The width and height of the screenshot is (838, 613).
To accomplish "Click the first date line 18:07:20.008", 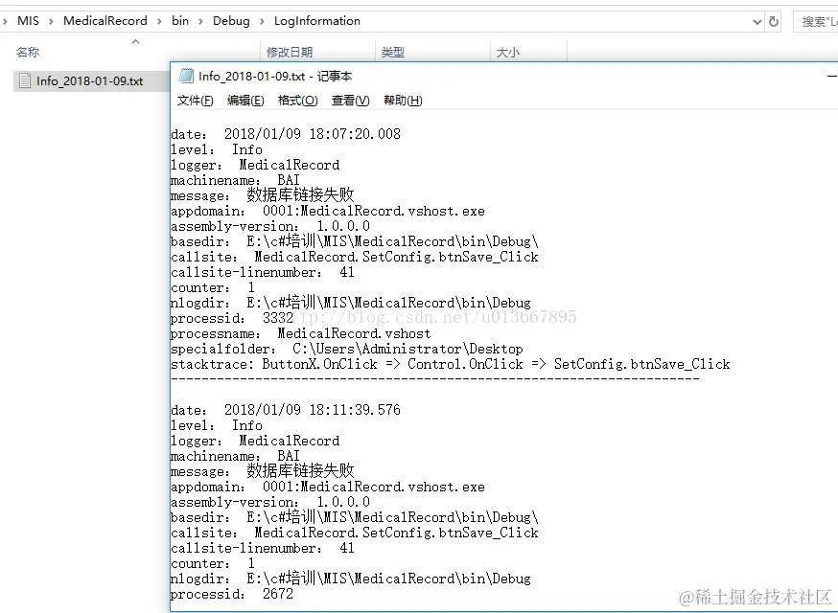I will pyautogui.click(x=286, y=134).
